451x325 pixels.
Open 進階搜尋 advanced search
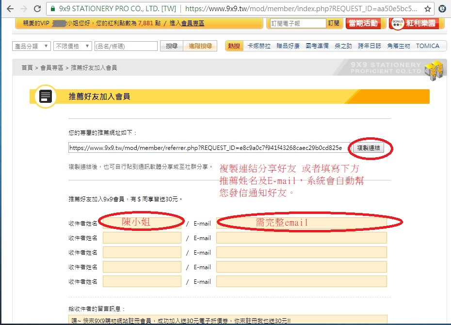200,46
